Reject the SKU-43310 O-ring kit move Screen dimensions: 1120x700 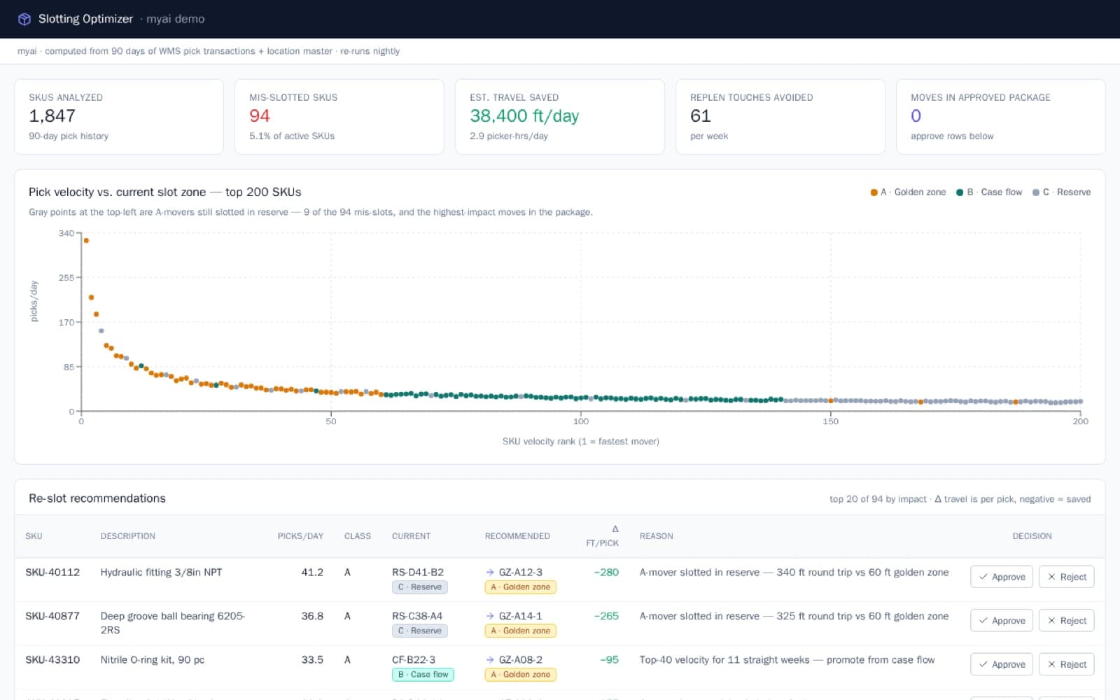point(1067,664)
